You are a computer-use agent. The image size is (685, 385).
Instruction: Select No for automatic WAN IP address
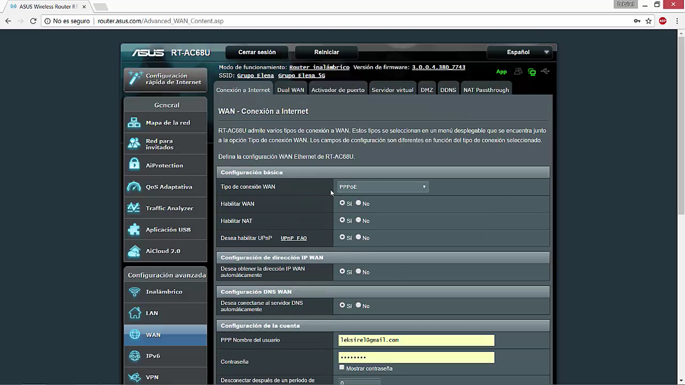pos(358,271)
